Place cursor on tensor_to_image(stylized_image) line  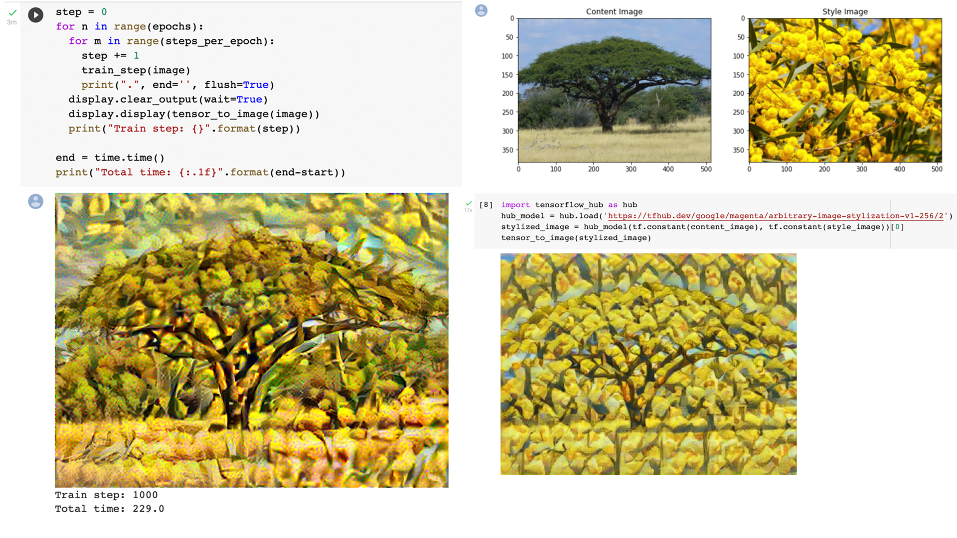click(576, 238)
